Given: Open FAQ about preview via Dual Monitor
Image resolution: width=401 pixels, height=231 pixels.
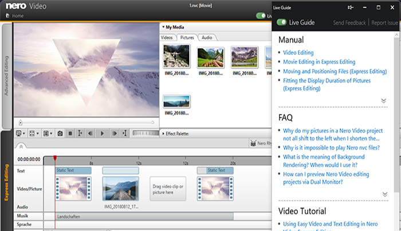Looking at the screenshot, I should (326, 178).
